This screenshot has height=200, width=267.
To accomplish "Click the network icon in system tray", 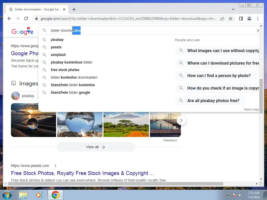I will [x=228, y=195].
